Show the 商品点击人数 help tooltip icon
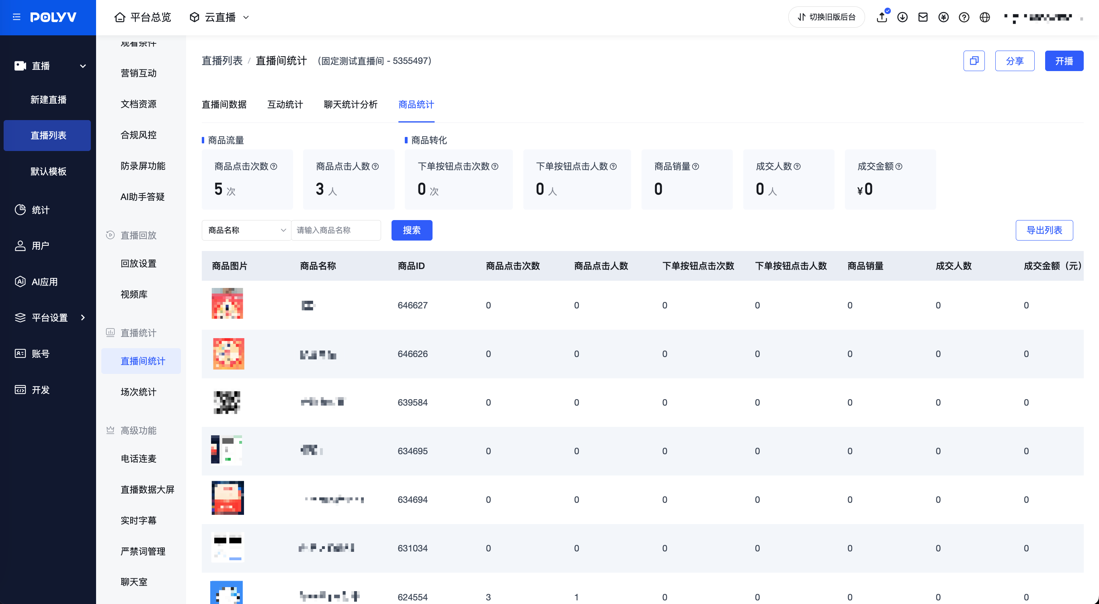Viewport: 1099px width, 604px height. coord(375,166)
